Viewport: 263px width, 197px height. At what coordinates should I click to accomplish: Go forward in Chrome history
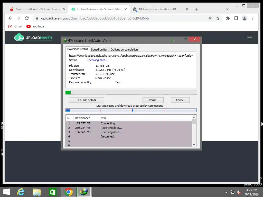18,18
